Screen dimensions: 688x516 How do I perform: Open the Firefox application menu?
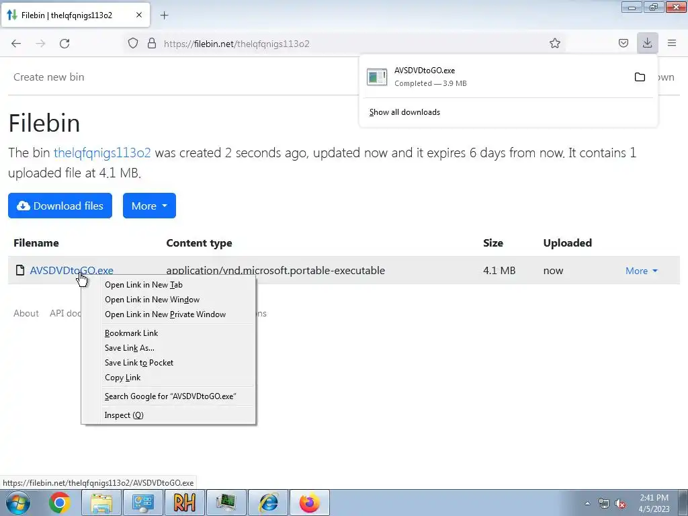point(672,43)
